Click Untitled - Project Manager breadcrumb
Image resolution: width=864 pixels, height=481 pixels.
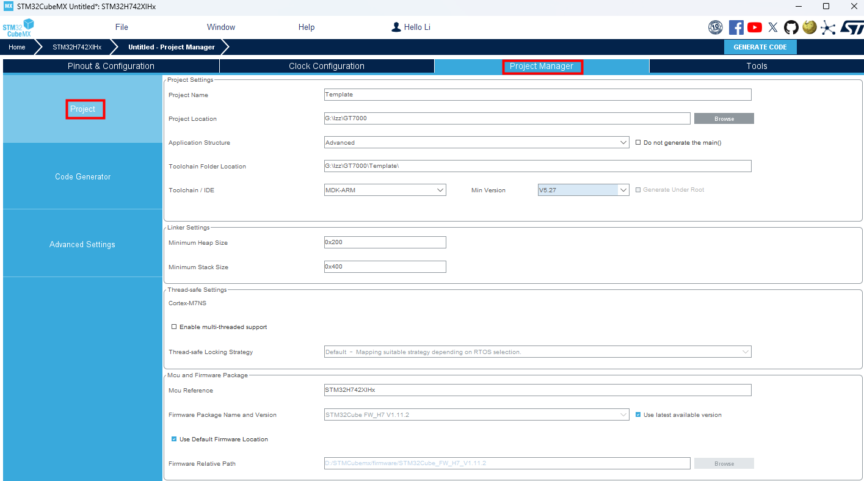[x=172, y=47]
